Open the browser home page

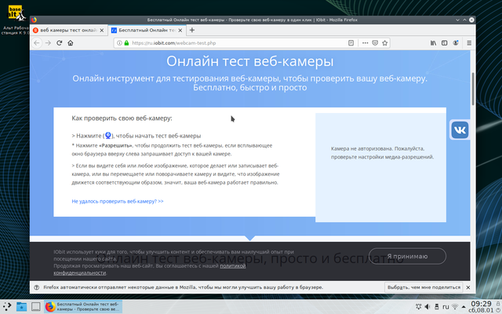[x=71, y=43]
